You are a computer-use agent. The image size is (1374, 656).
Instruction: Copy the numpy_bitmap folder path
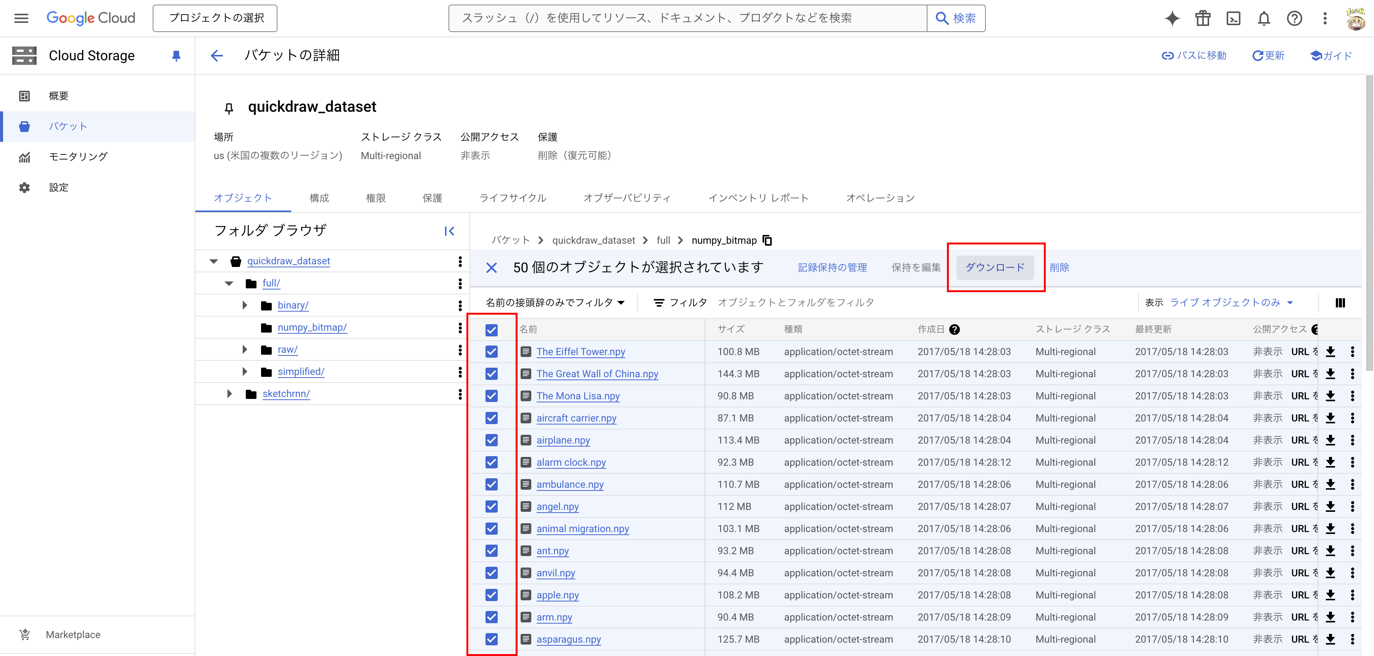point(768,240)
